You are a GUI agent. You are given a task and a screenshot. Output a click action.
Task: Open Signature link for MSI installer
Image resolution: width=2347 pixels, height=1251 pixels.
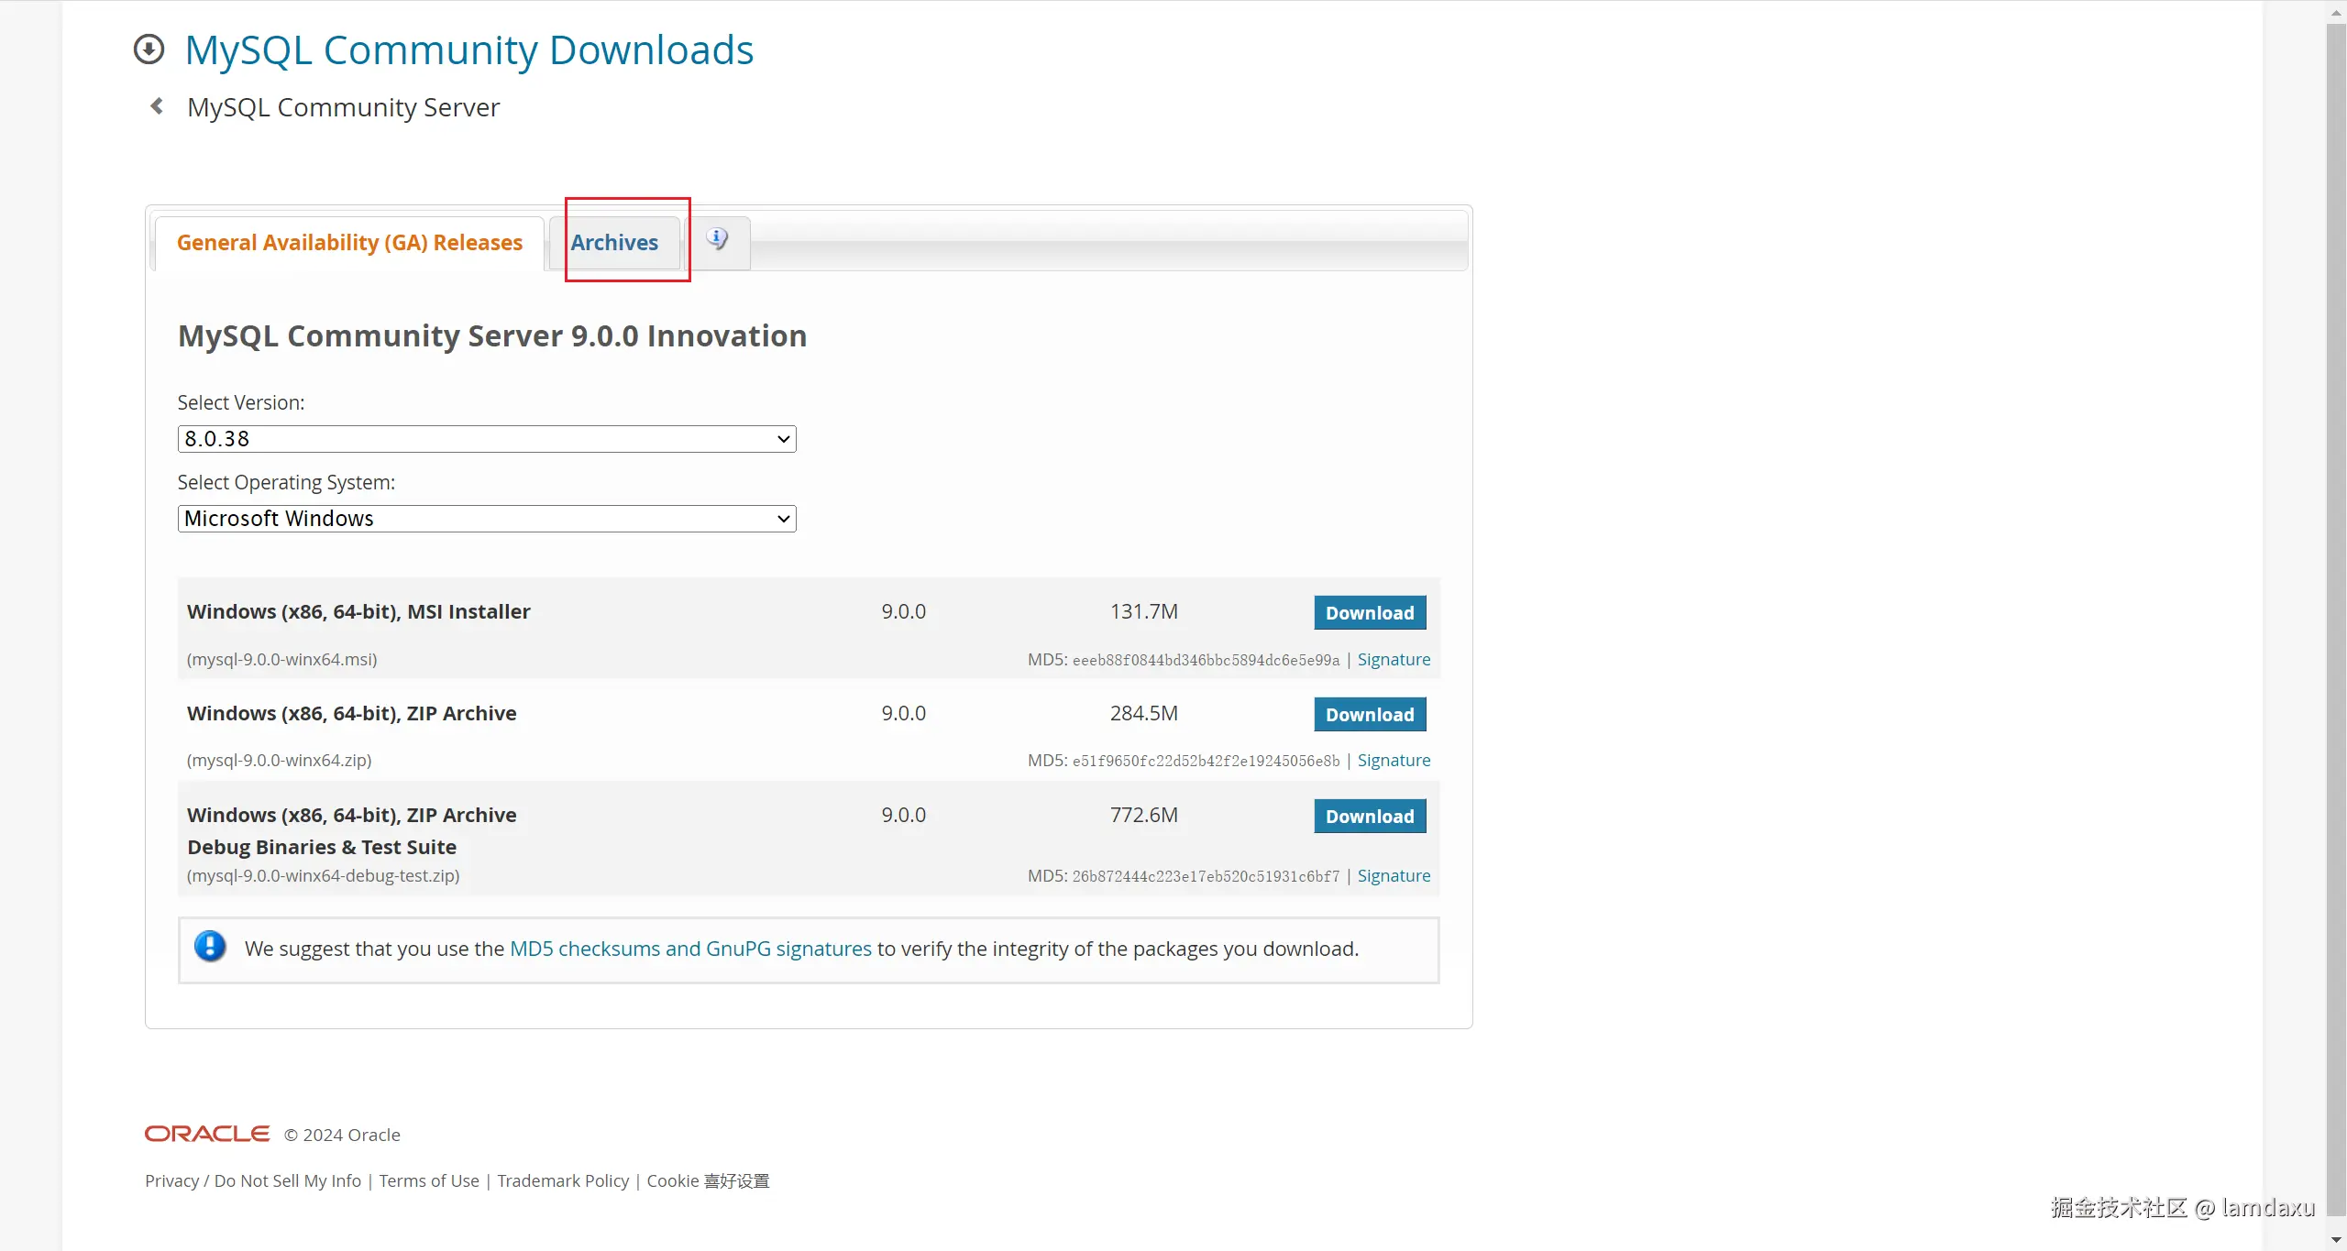pos(1394,660)
